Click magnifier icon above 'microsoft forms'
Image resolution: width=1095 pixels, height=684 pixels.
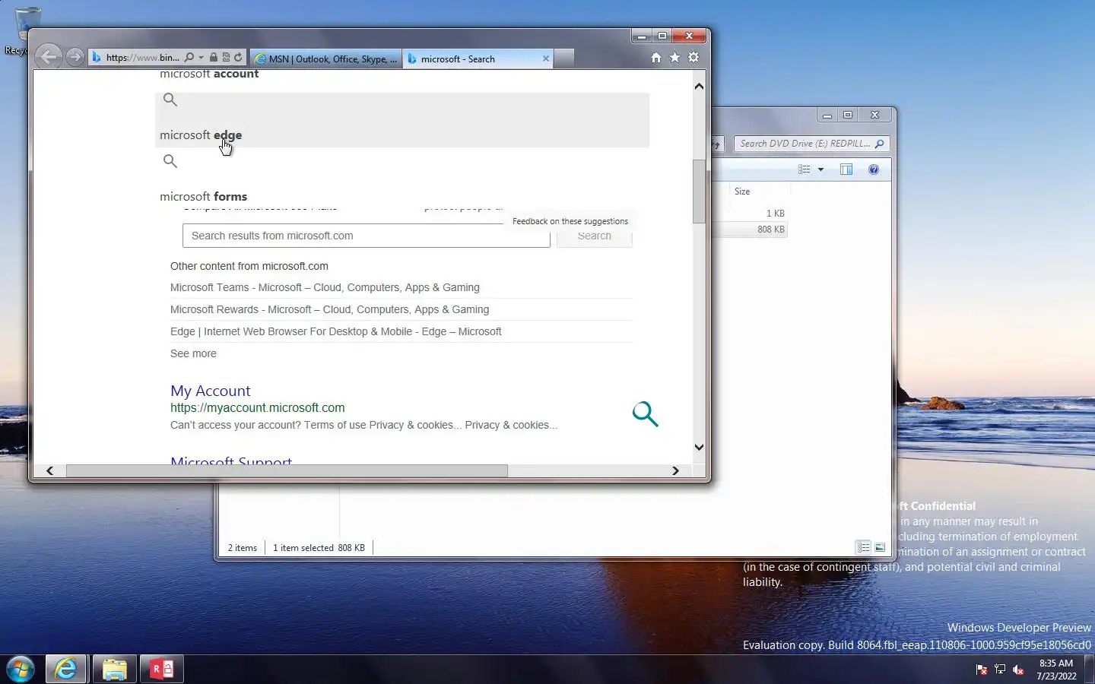(170, 161)
